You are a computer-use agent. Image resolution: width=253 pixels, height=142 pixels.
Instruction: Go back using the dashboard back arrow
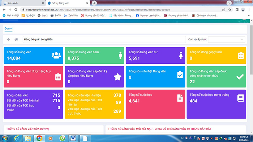pos(8,39)
